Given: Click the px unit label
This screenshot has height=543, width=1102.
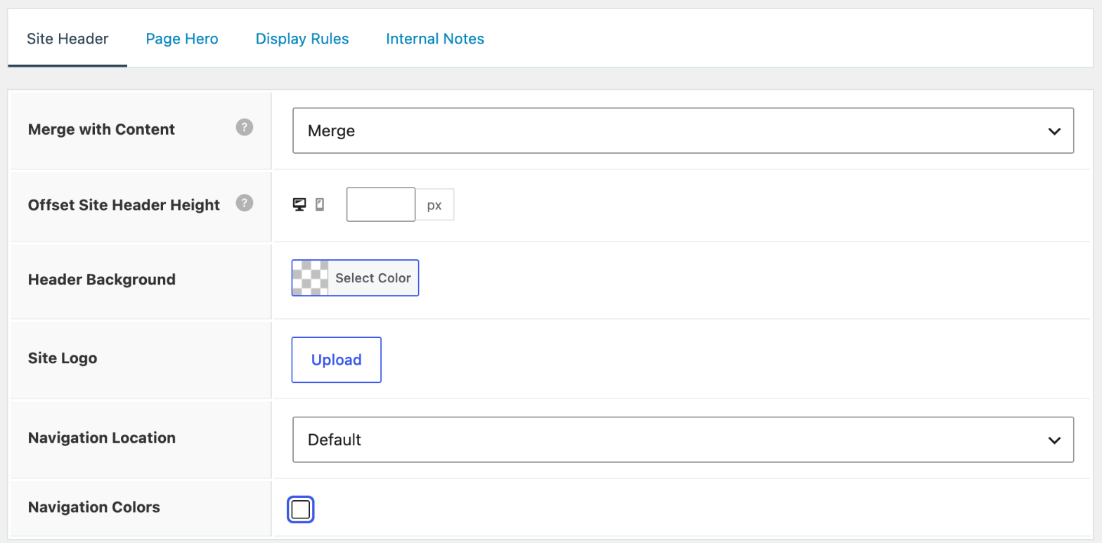Looking at the screenshot, I should point(435,205).
